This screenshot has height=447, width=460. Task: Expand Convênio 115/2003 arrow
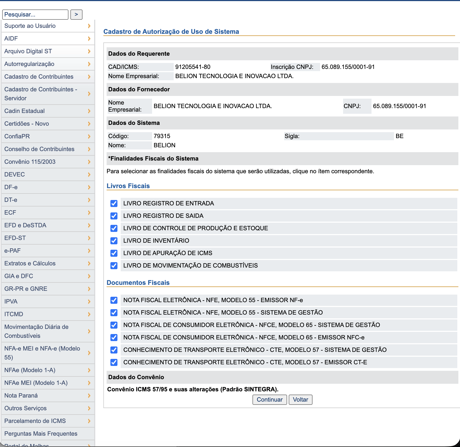click(89, 162)
